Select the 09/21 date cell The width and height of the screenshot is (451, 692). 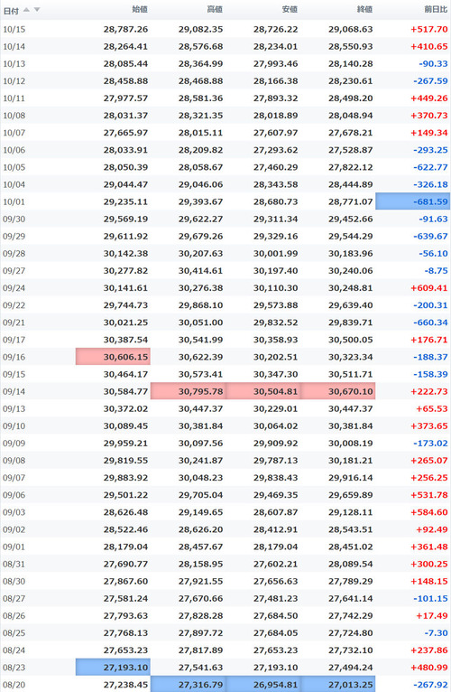14,323
